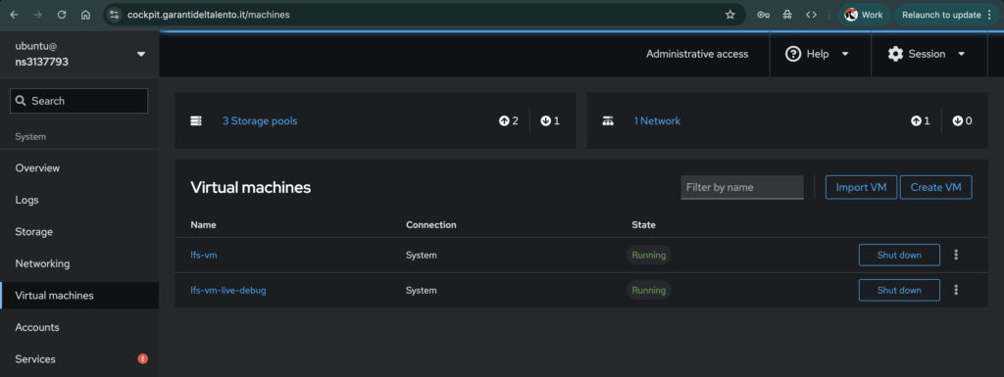Open the code brackets extension icon

[x=811, y=15]
